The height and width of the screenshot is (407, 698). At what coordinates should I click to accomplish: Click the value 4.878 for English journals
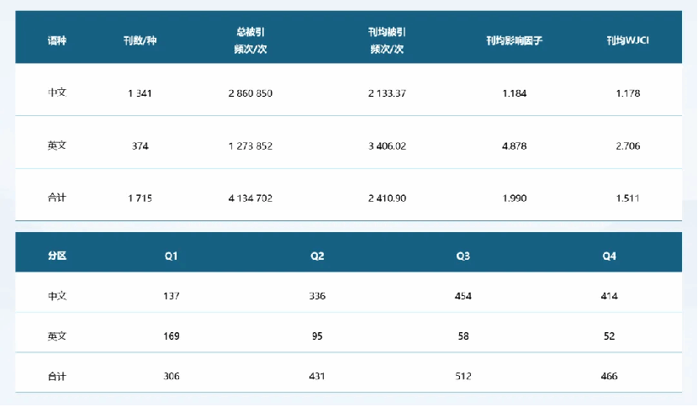coord(514,145)
